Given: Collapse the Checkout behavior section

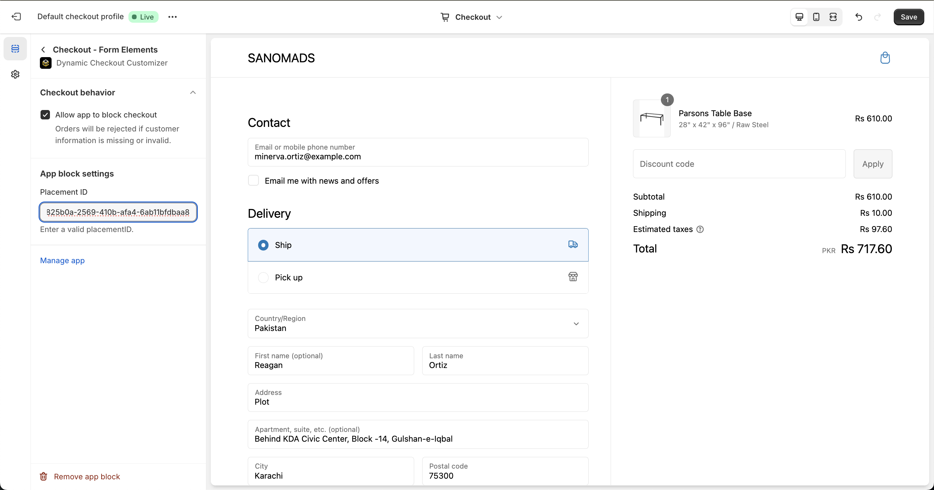Looking at the screenshot, I should point(193,92).
